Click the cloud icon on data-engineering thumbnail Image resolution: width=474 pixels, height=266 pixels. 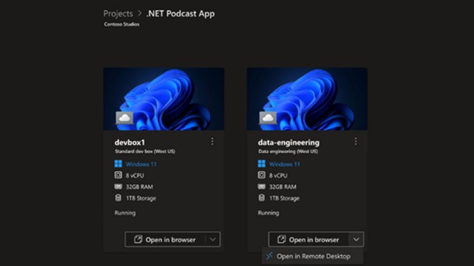(x=268, y=118)
